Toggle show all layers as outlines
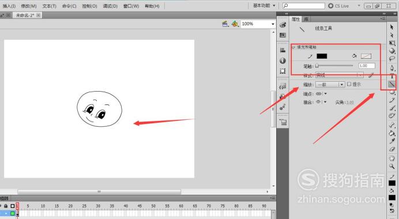The height and width of the screenshot is (219, 399). [13, 206]
